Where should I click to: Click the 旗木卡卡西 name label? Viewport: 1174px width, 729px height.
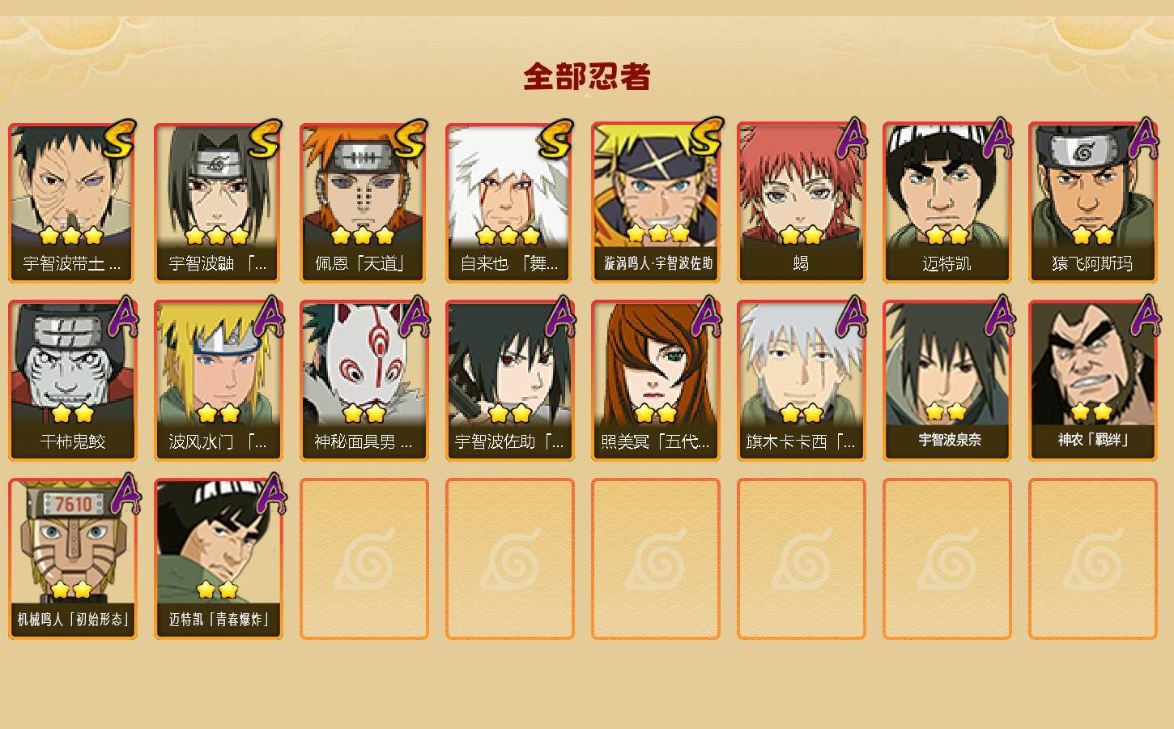(x=801, y=442)
